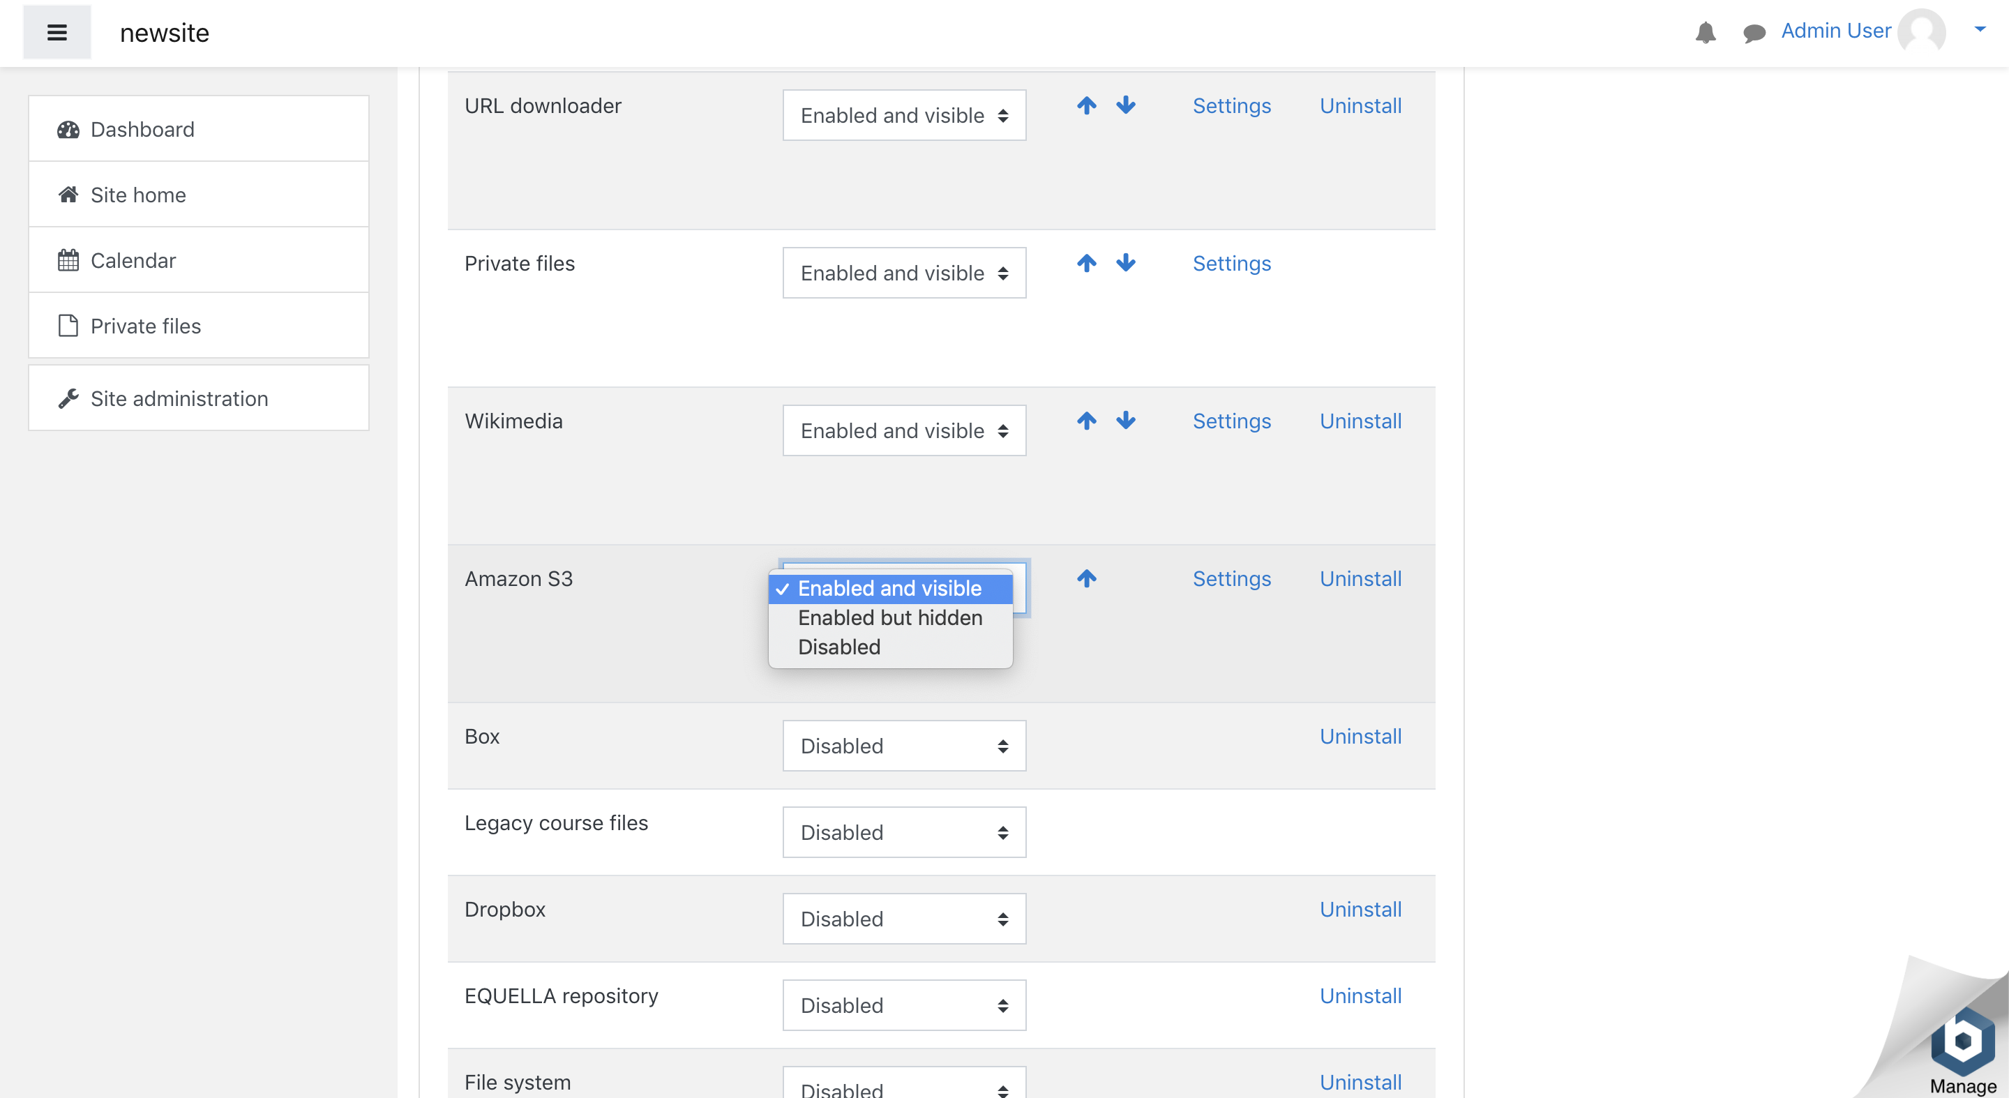Screen dimensions: 2009x1098
Task: Open Wikimedia visibility dropdown
Action: [904, 430]
